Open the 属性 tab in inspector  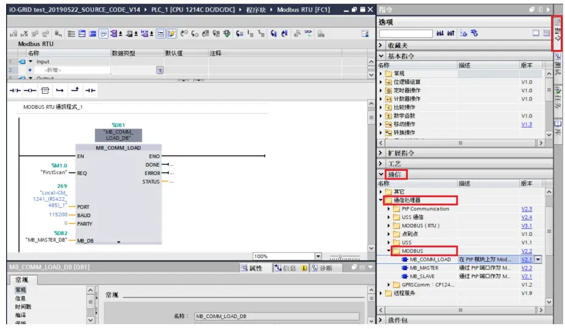(252, 268)
